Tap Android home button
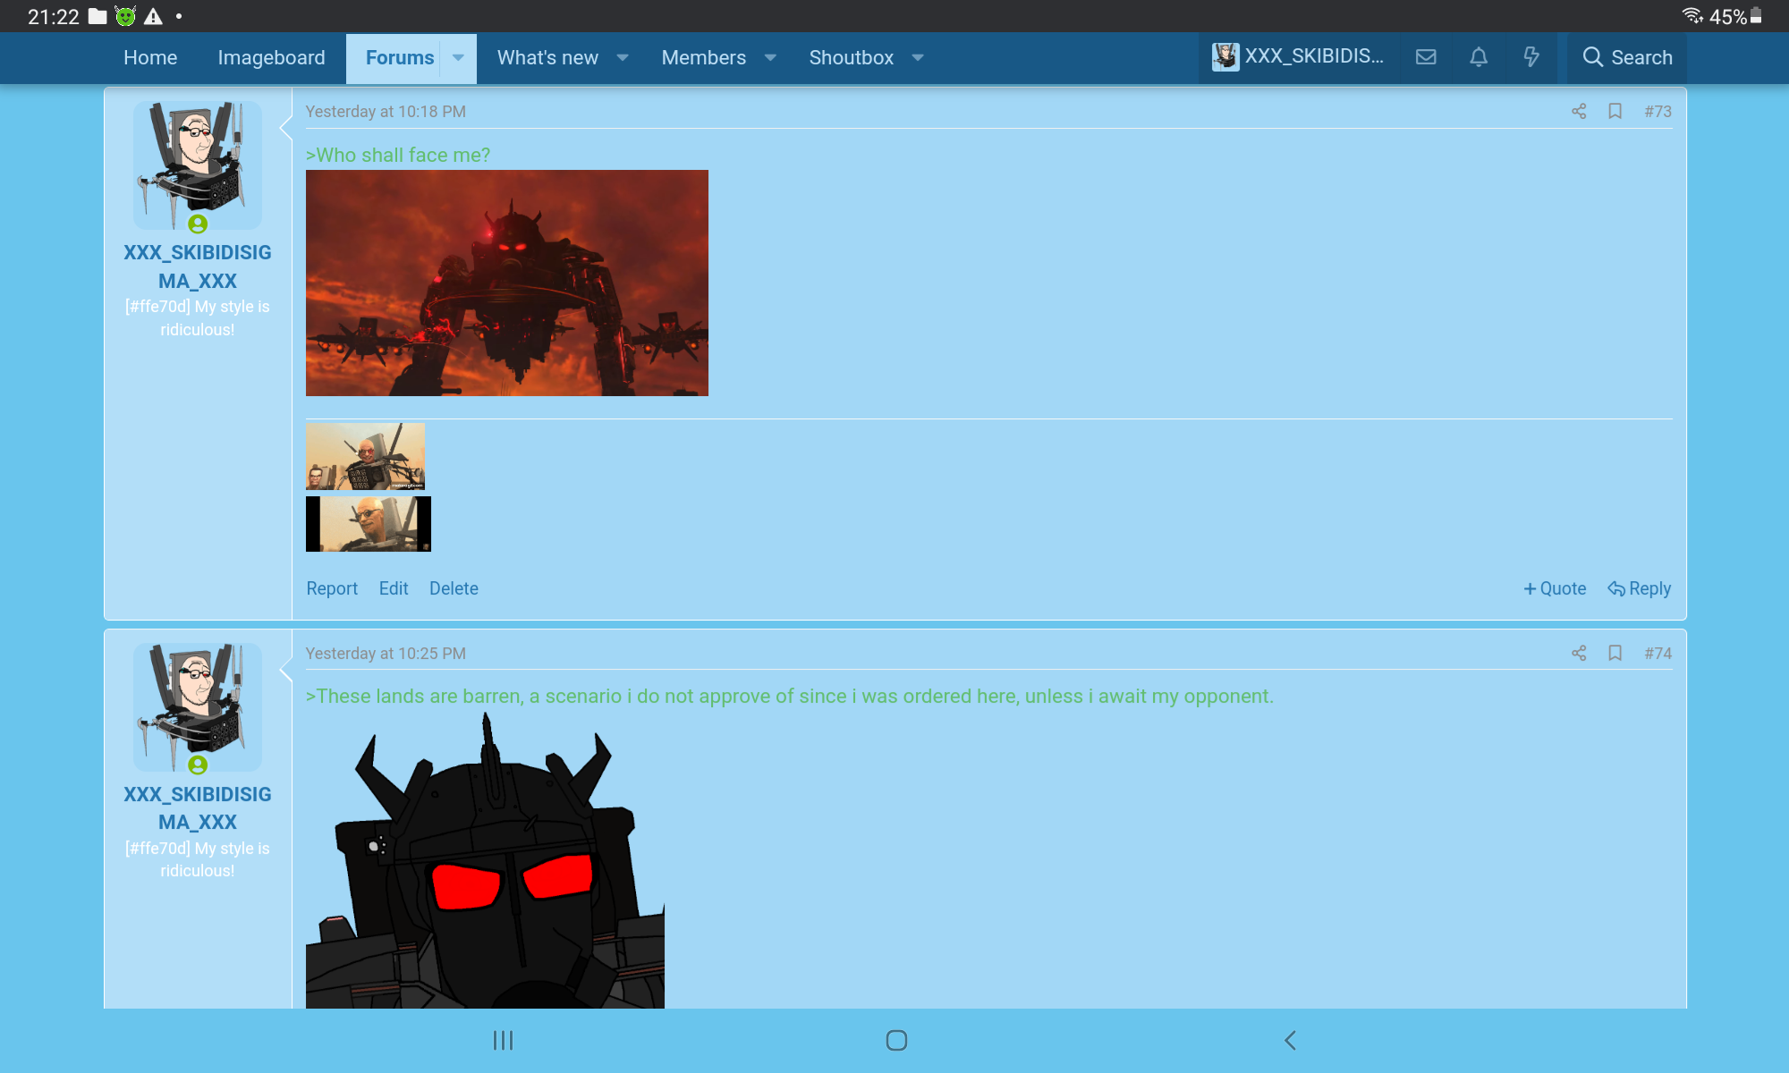Viewport: 1789px width, 1073px height. point(896,1040)
